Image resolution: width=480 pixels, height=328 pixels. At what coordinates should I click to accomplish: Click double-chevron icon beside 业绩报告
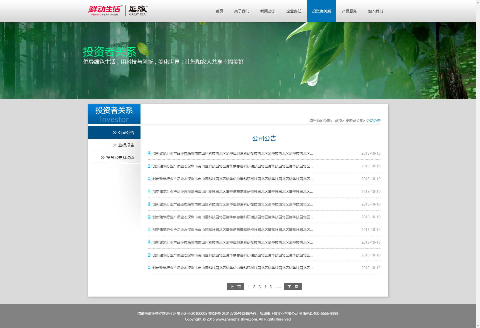[115, 145]
